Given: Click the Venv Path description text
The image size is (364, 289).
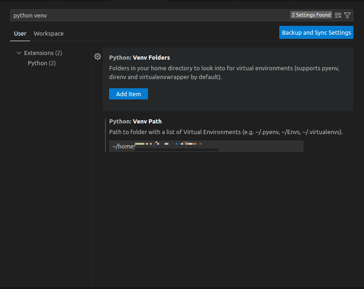Looking at the screenshot, I should pyautogui.click(x=226, y=132).
